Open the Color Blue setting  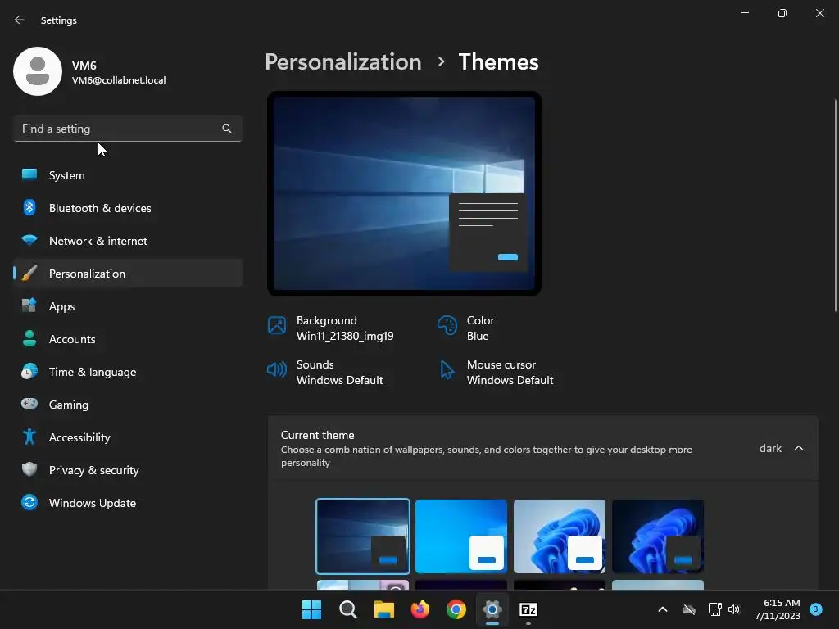click(466, 328)
